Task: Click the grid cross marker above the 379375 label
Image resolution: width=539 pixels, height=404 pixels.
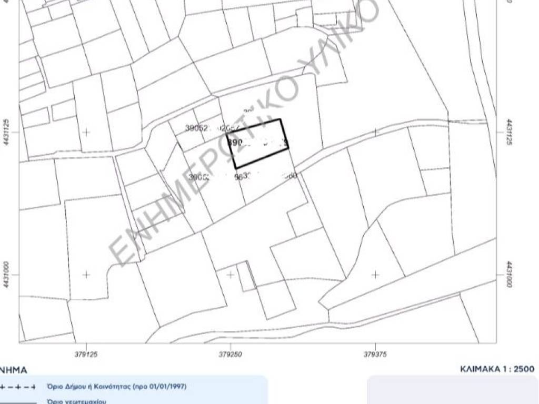Action: tap(375, 274)
